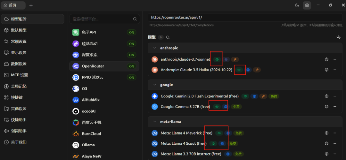Toggle the ON switch for 兔子API

pyautogui.click(x=132, y=33)
